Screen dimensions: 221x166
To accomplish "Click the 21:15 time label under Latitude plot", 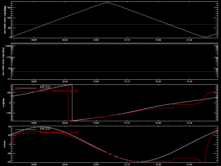I will (x=127, y=165).
